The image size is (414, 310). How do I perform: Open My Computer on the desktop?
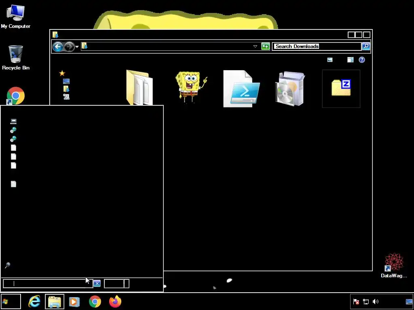16,16
